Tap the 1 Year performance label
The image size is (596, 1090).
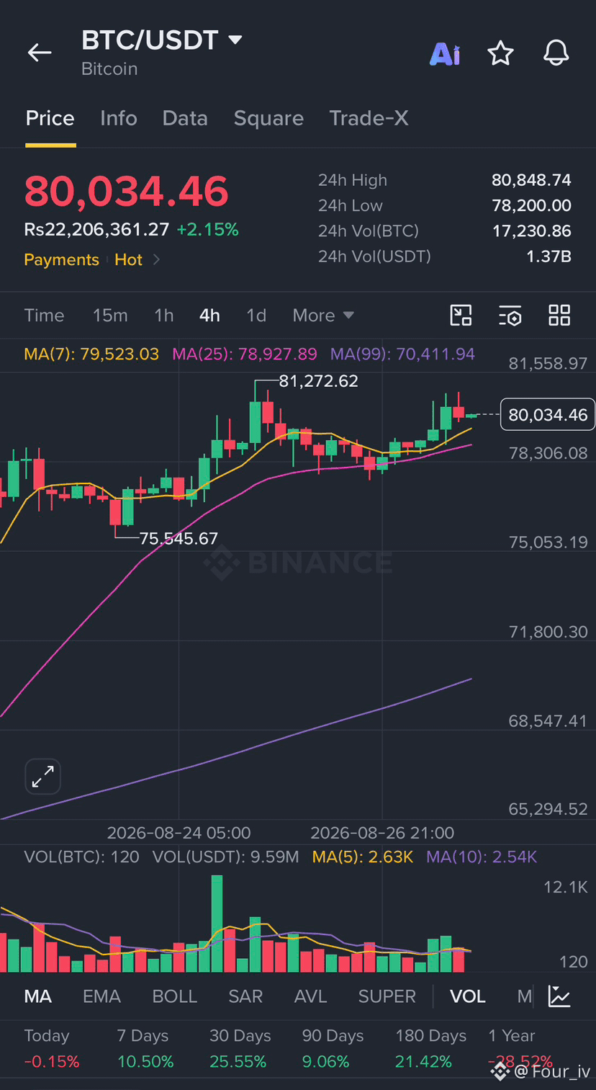click(x=512, y=1036)
